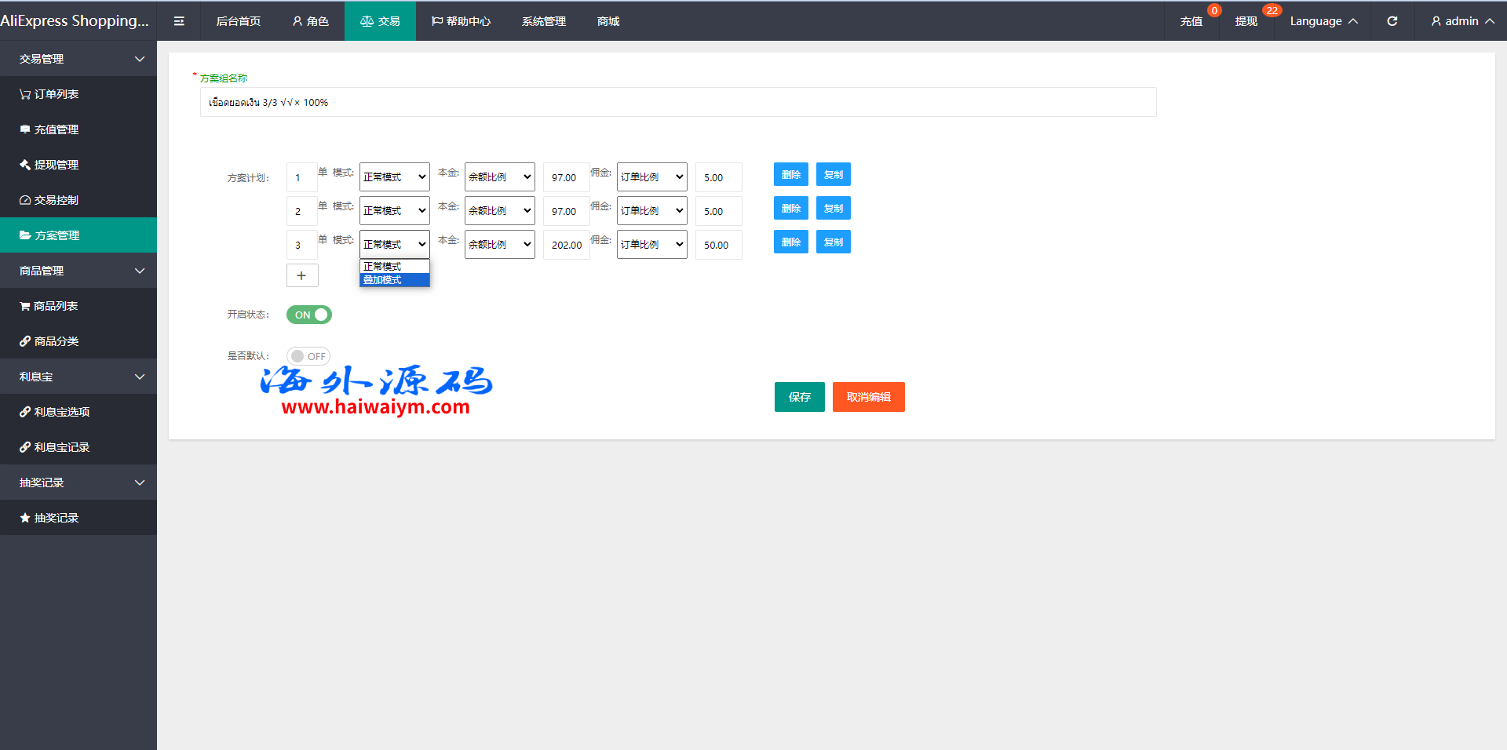Open 提现管理 with the hammer icon
The height and width of the screenshot is (750, 1507).
(x=49, y=165)
